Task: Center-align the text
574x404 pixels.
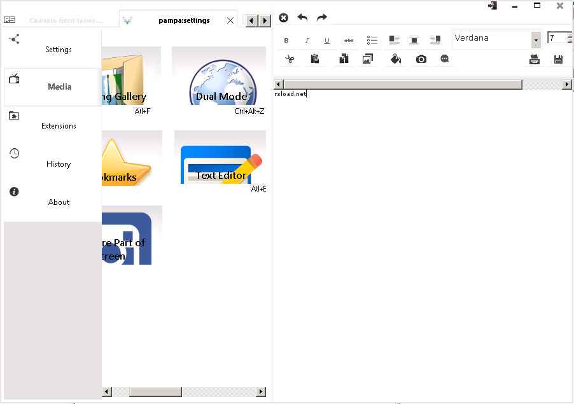Action: pyautogui.click(x=414, y=40)
